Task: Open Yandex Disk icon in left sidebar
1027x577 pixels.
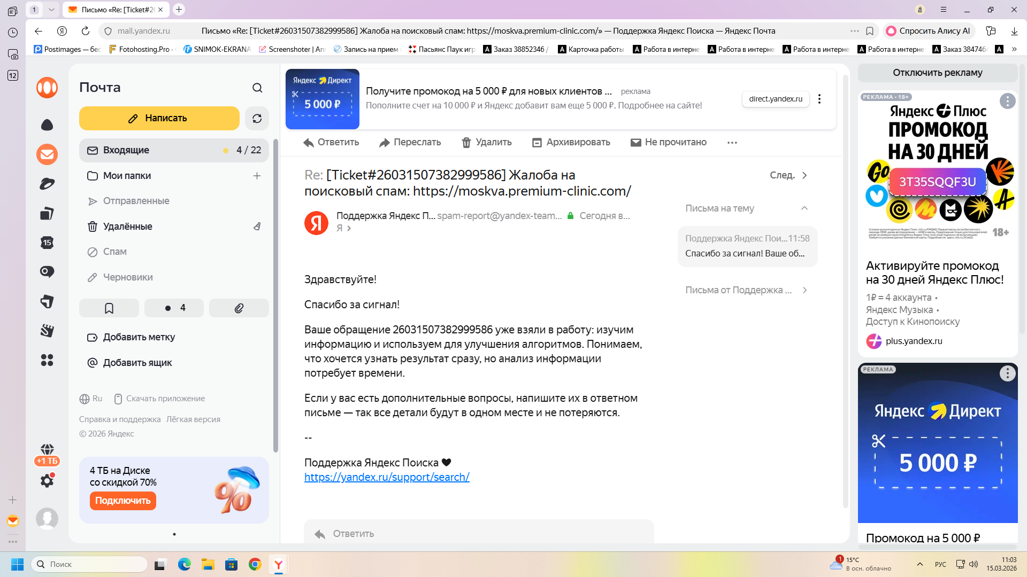Action: [x=47, y=184]
